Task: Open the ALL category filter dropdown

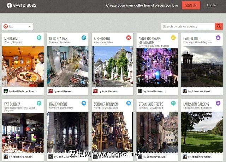Action: coord(17,26)
